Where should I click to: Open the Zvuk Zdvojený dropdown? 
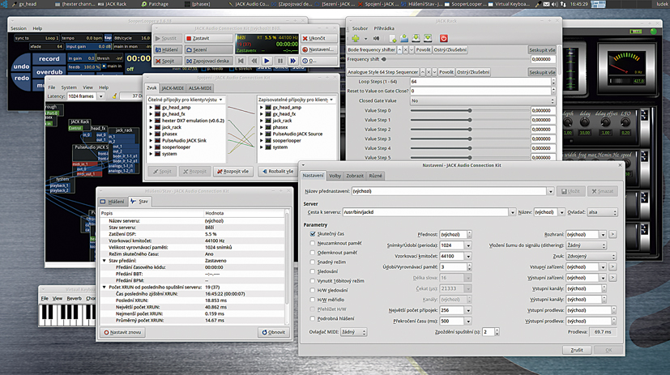591,256
